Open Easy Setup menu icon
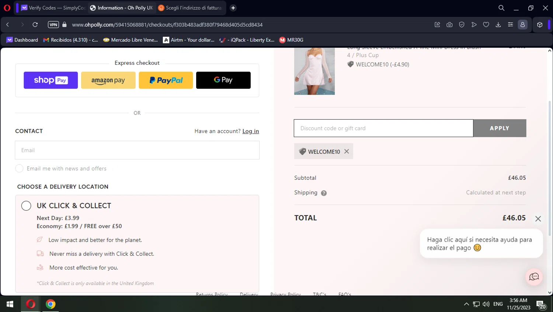The height and width of the screenshot is (312, 553). point(510,25)
